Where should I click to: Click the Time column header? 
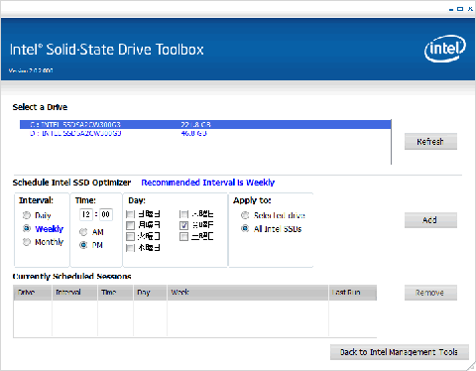(x=116, y=293)
